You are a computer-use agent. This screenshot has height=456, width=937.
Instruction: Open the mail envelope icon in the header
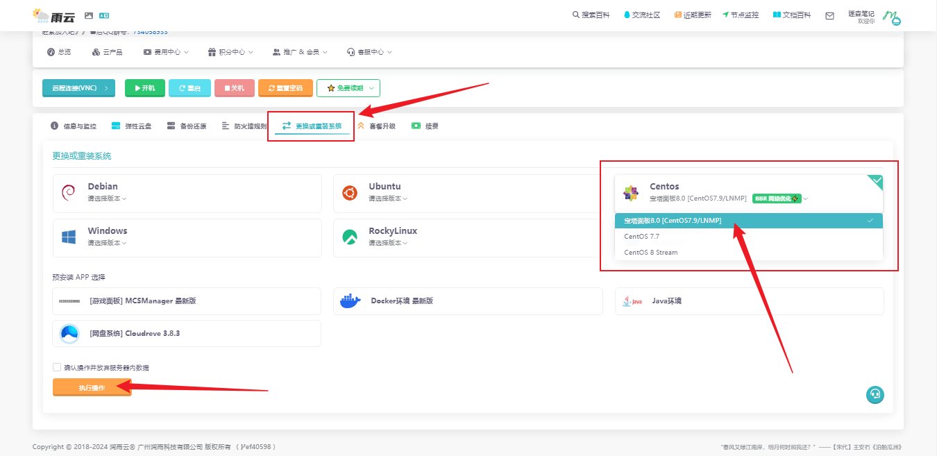tap(829, 16)
